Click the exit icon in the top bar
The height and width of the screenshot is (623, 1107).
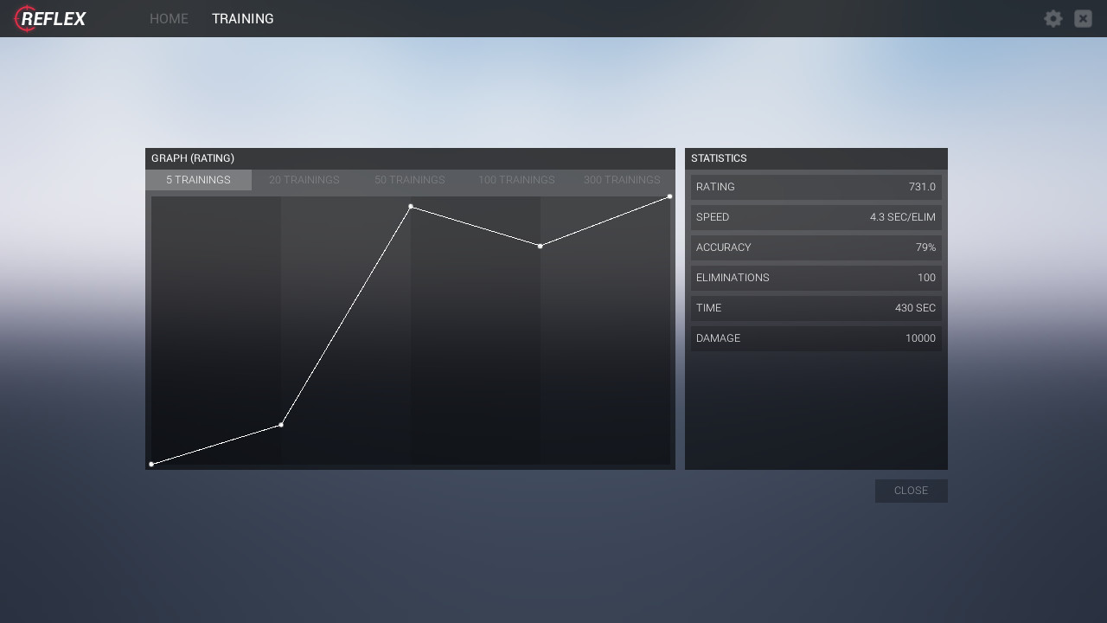[1083, 18]
